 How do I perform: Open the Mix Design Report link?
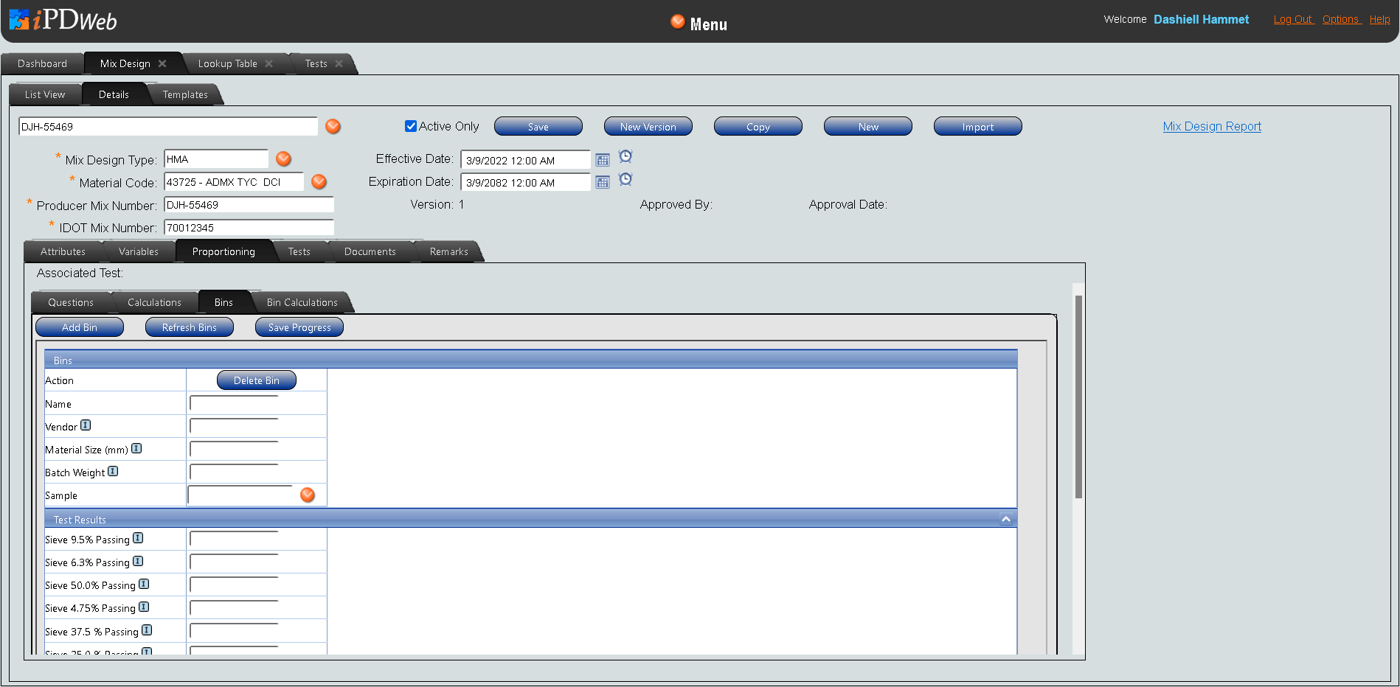click(1211, 126)
